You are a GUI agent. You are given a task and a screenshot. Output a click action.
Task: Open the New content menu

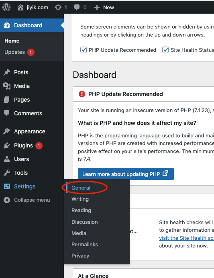108,8
